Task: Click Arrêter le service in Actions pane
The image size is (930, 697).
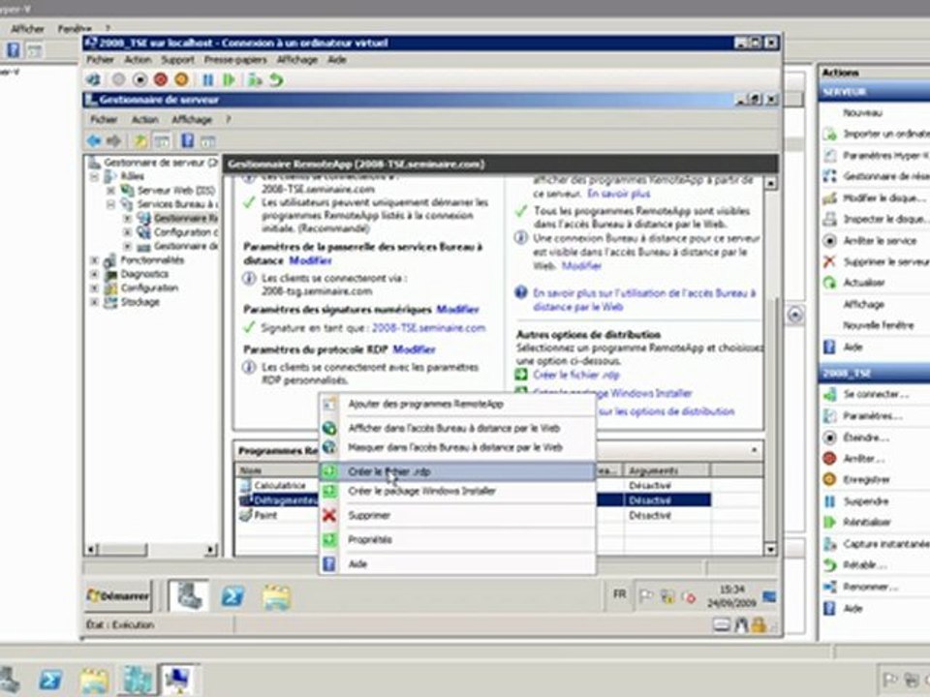Action: coord(880,241)
